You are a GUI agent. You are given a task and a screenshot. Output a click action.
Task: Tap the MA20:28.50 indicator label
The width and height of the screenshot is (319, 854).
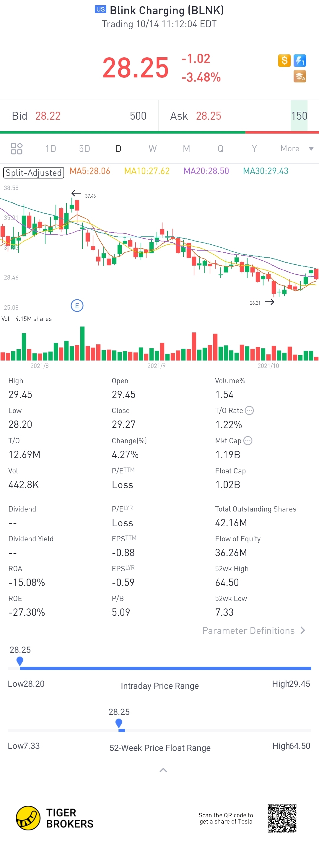[x=206, y=171]
